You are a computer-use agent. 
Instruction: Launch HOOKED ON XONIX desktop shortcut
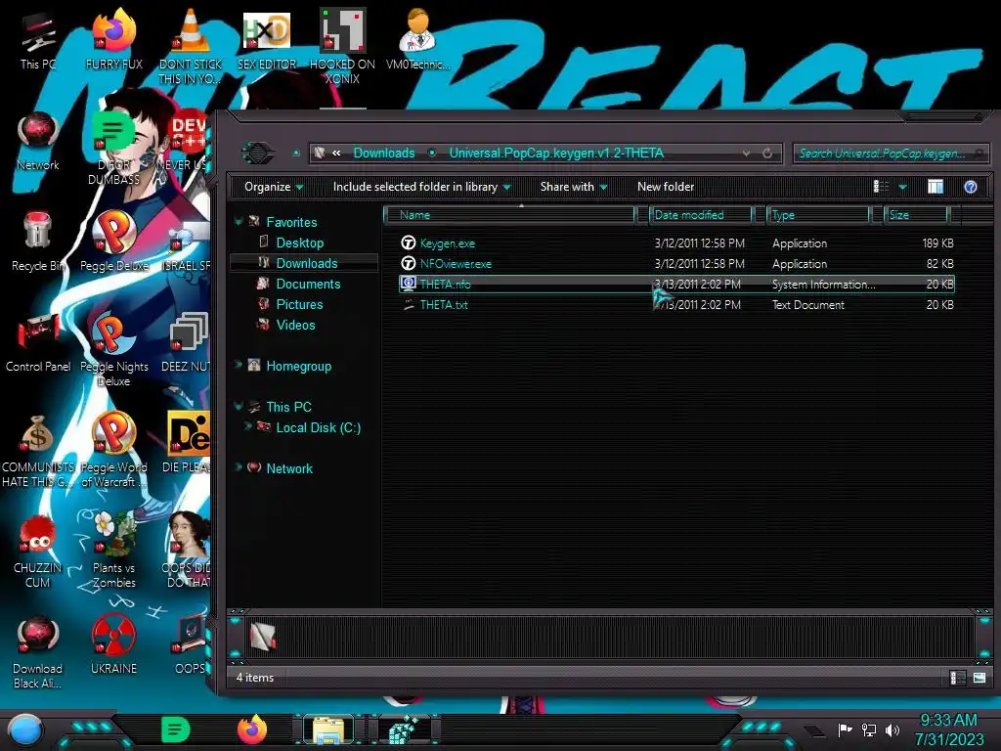click(342, 46)
